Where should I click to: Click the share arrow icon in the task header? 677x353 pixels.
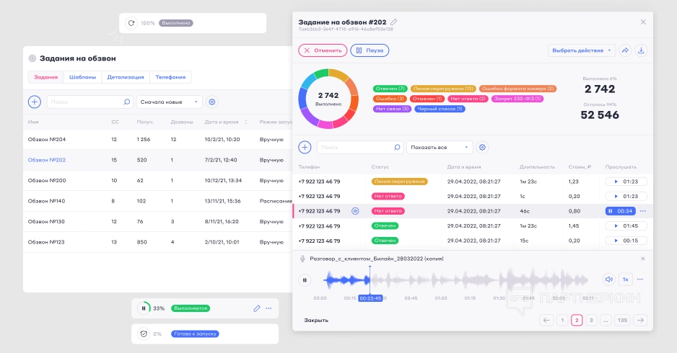(625, 50)
